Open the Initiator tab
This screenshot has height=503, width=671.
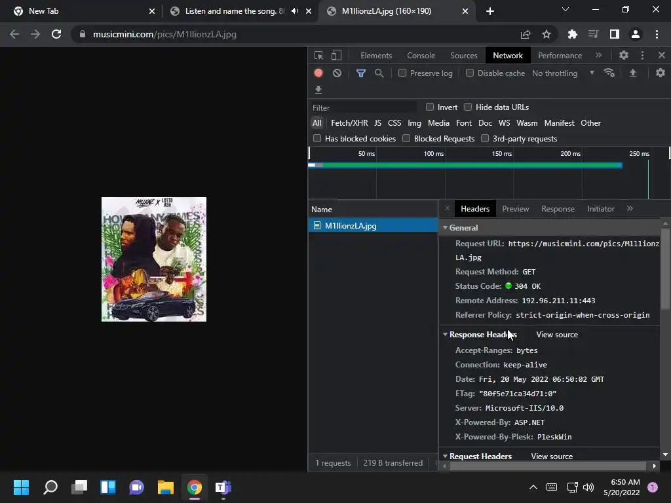tap(601, 209)
